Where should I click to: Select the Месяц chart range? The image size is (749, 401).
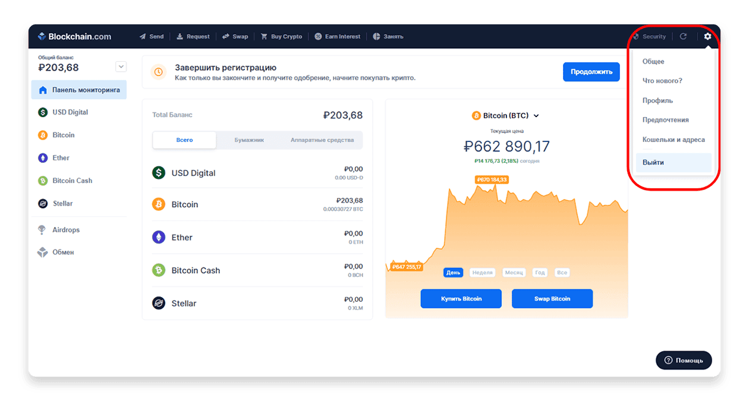pos(514,273)
